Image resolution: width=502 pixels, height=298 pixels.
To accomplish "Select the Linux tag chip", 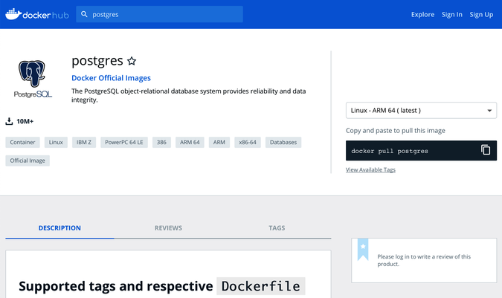I will pos(56,142).
